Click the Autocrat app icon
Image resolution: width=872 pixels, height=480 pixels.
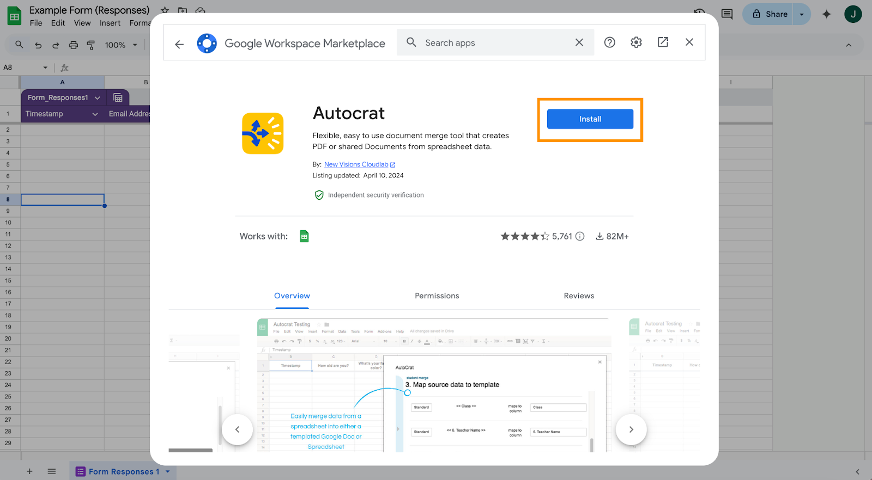pyautogui.click(x=263, y=133)
